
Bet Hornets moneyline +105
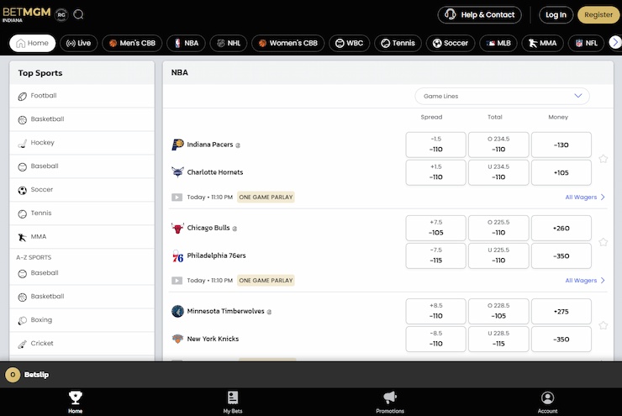561,172
